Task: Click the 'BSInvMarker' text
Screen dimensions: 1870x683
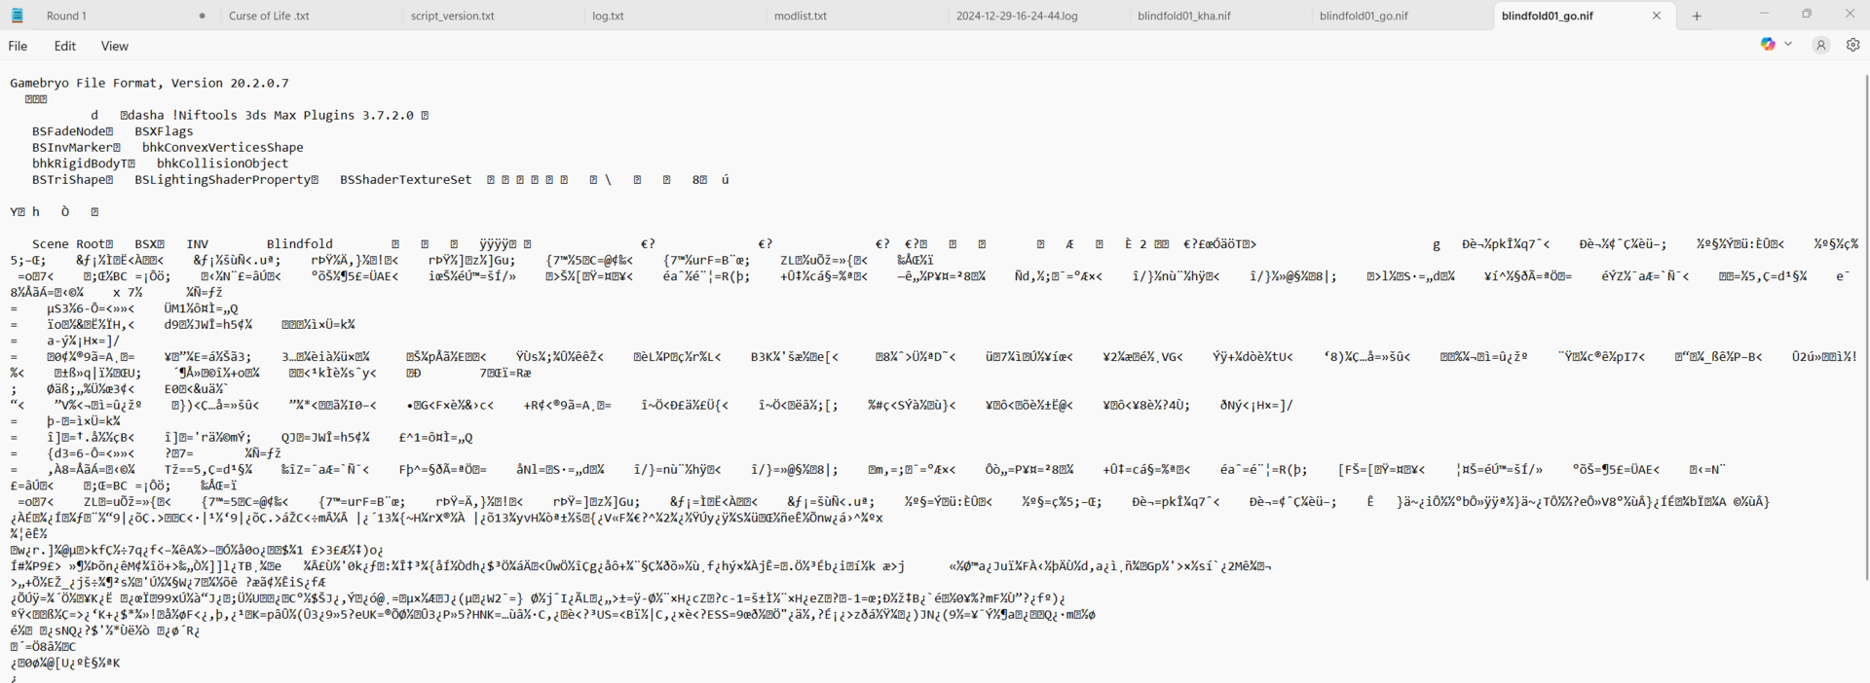Action: (72, 148)
